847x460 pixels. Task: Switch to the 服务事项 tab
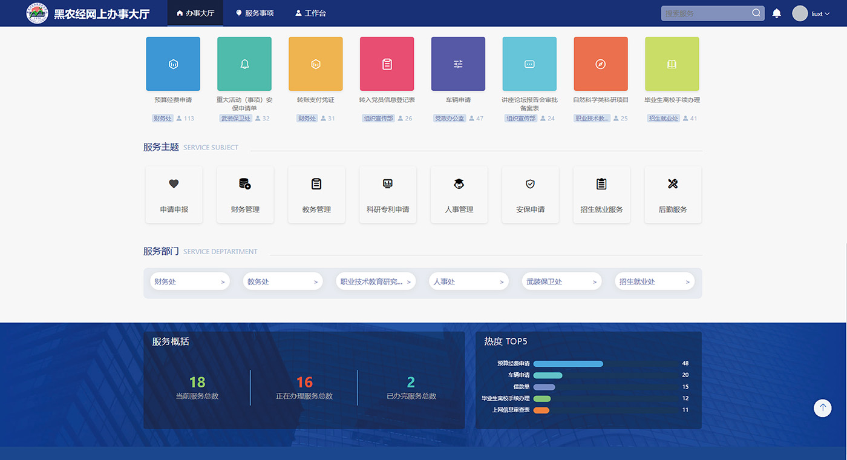tap(255, 13)
